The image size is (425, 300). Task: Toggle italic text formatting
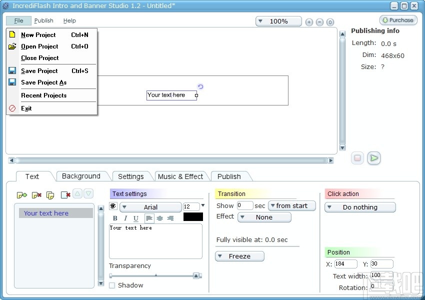point(125,218)
